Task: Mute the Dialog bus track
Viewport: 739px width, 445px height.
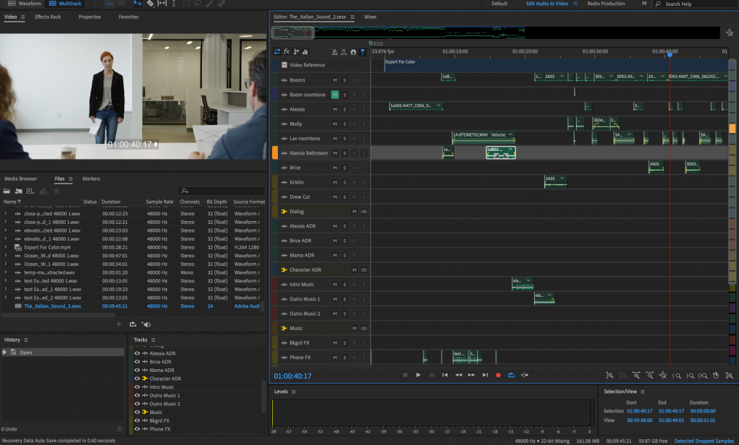Action: point(354,212)
